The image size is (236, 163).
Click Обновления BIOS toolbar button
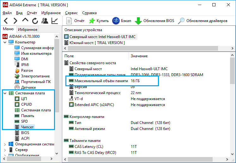click(154, 21)
